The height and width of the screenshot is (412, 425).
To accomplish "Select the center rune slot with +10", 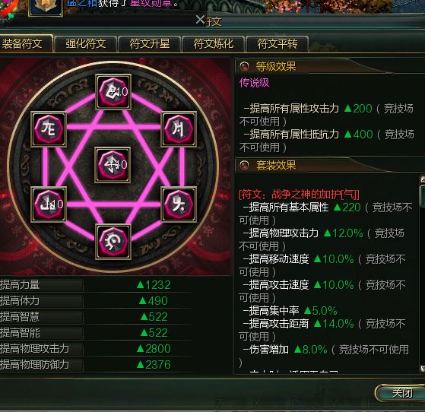I will point(113,165).
